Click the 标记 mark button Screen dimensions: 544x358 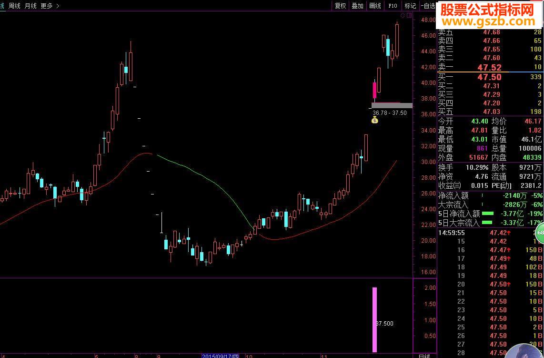coord(410,6)
